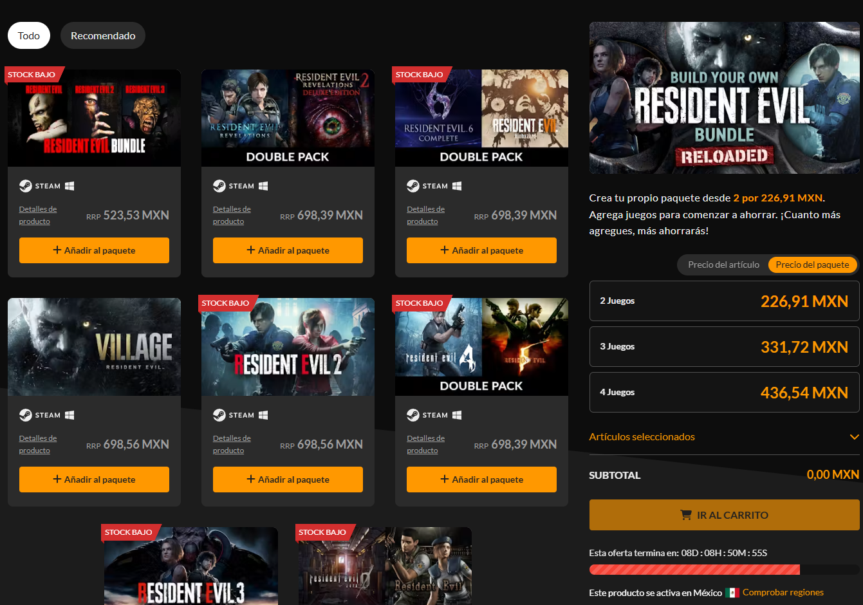Click the Windows icon on Revelations Double Pack card
The width and height of the screenshot is (863, 605).
(x=263, y=186)
